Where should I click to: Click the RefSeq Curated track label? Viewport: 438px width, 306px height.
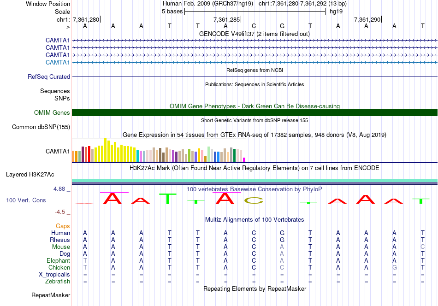48,76
